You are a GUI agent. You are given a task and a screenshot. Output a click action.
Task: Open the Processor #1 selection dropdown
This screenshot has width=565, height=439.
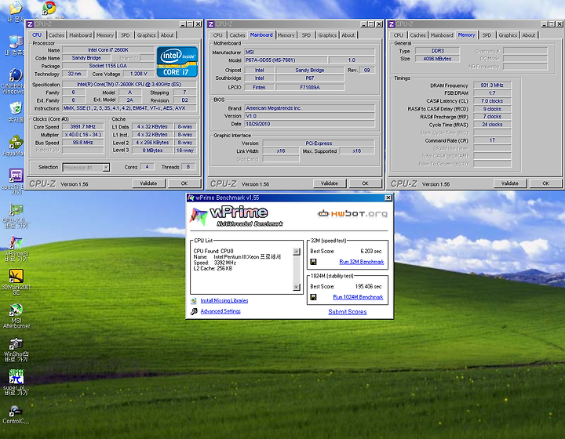(106, 167)
